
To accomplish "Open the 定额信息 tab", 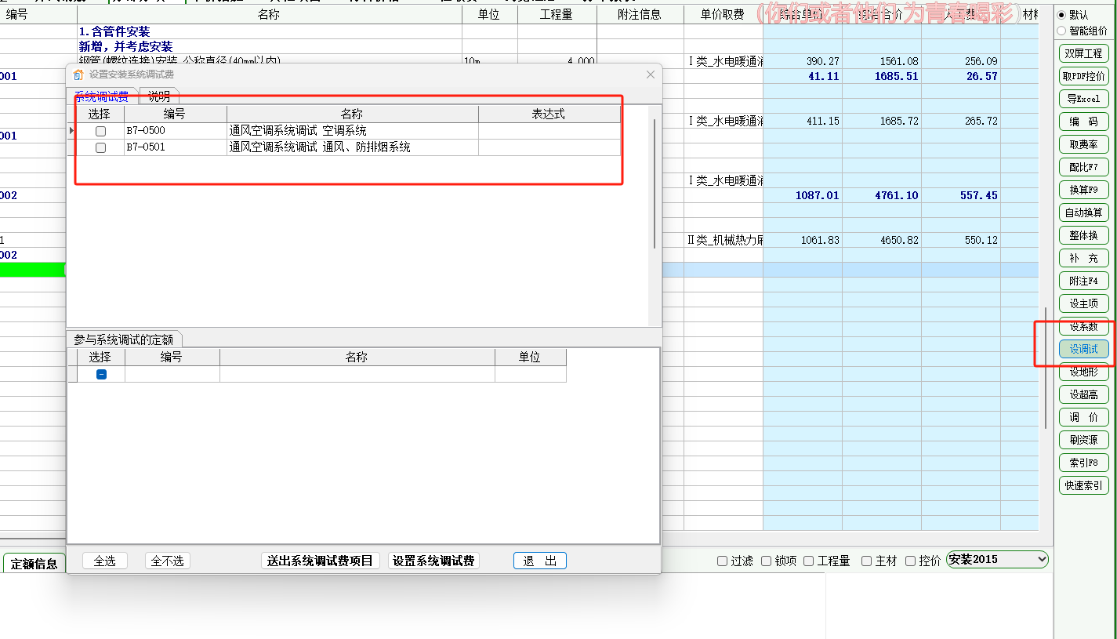I will (x=34, y=564).
